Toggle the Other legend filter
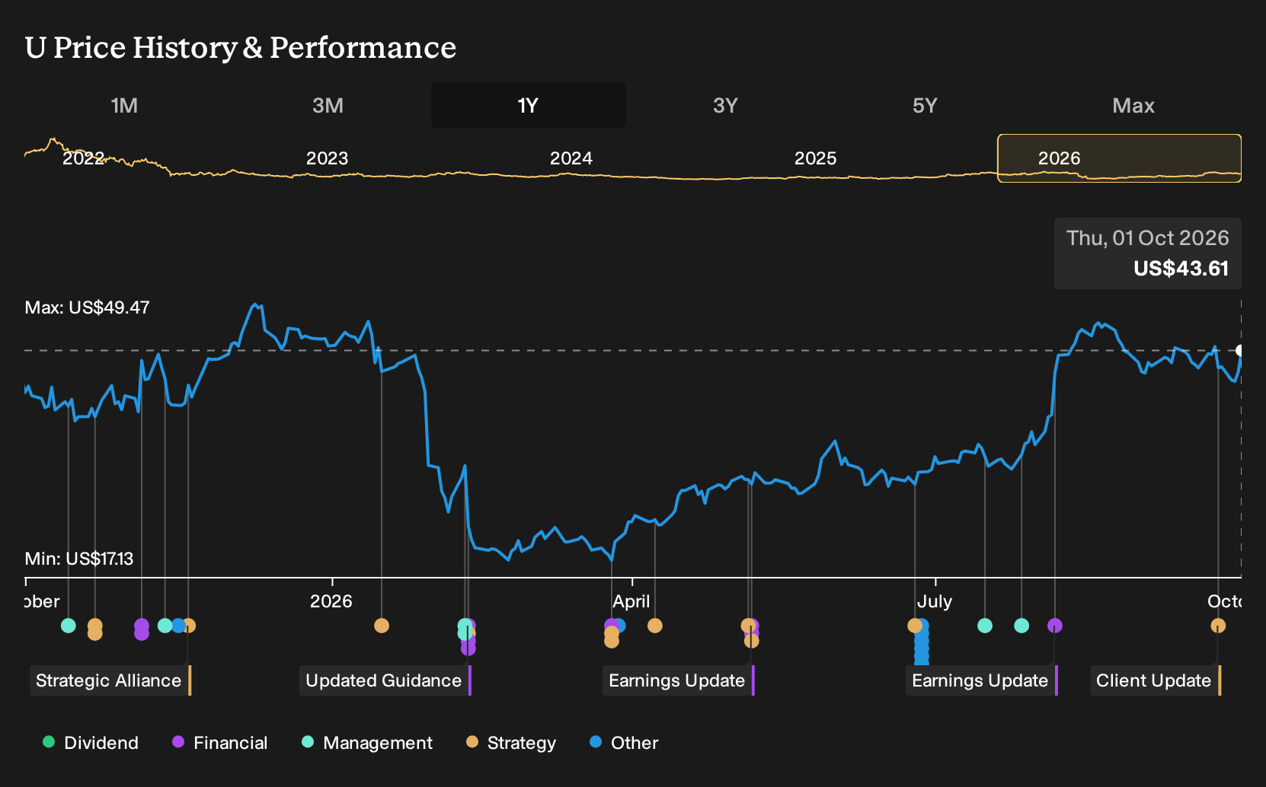 click(624, 743)
